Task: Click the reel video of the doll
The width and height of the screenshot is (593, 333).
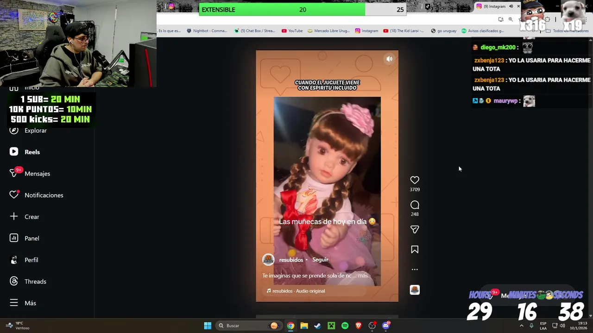Action: [x=327, y=191]
